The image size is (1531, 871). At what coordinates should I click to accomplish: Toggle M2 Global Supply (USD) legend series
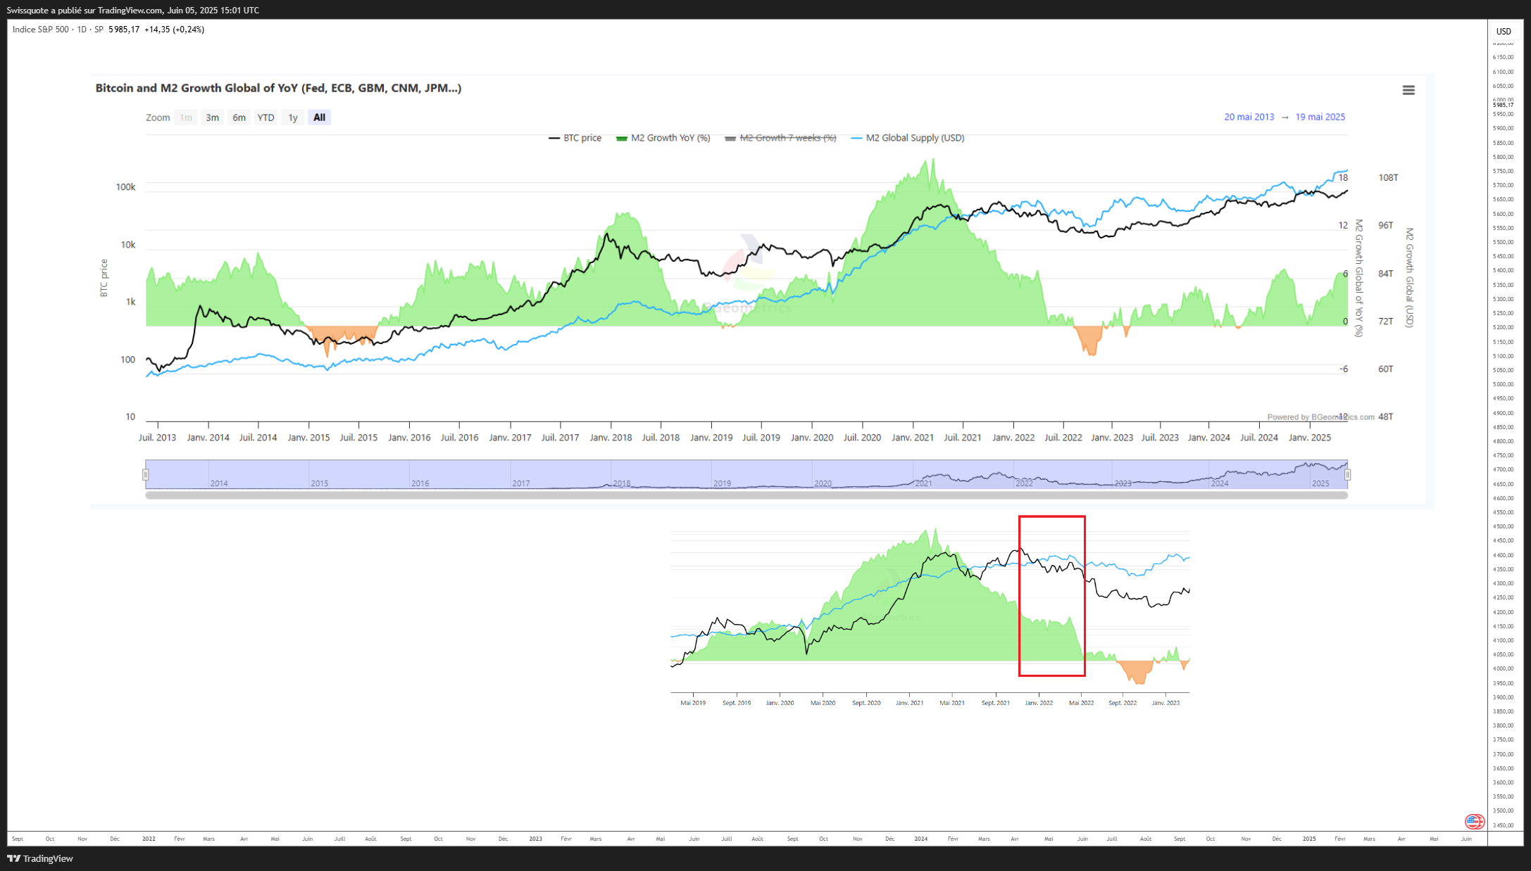pyautogui.click(x=908, y=138)
